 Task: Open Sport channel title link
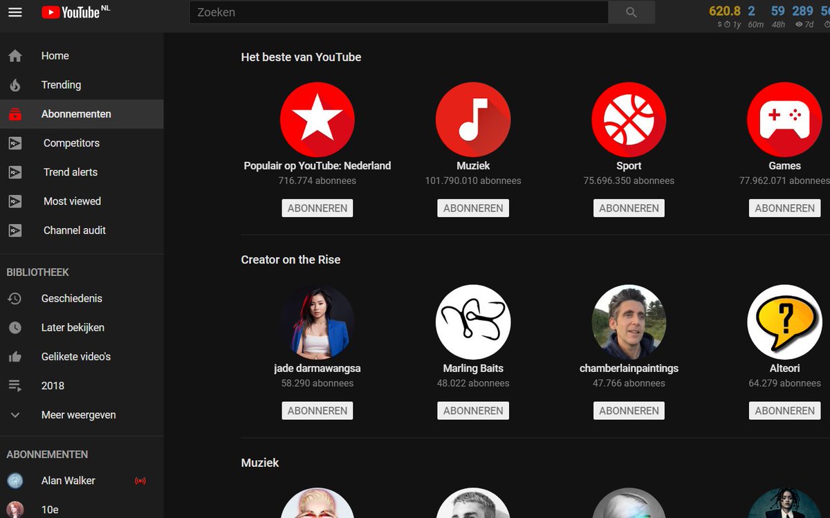coord(629,166)
